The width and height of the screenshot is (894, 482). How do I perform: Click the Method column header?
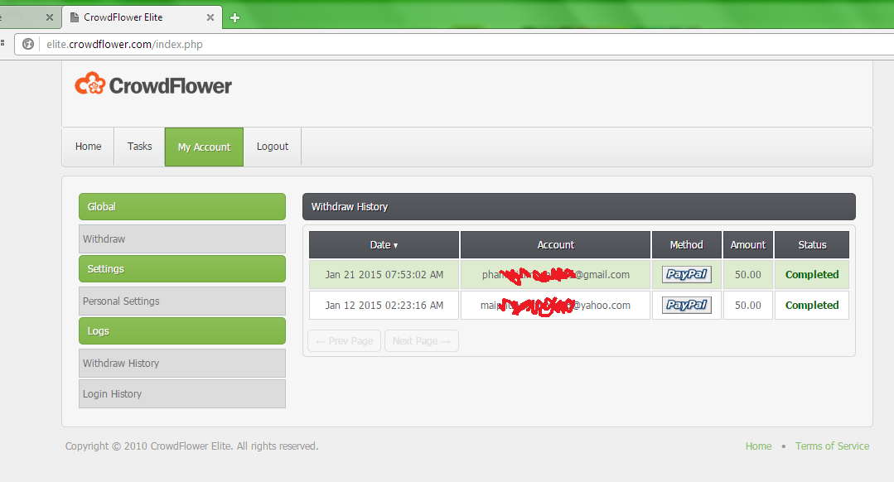point(687,245)
